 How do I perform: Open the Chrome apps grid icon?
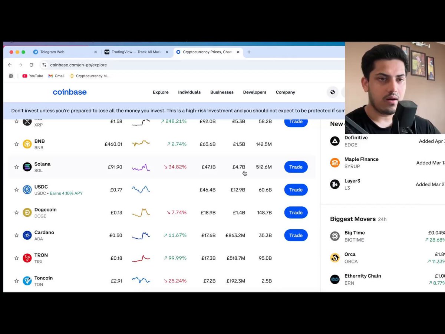11,76
